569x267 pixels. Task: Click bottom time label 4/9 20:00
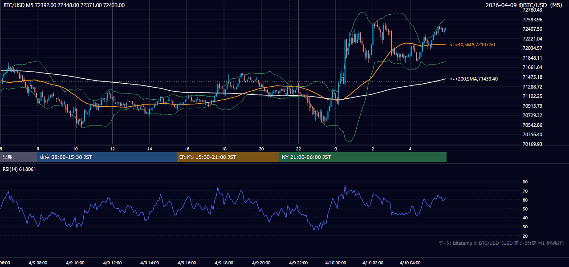(262, 263)
